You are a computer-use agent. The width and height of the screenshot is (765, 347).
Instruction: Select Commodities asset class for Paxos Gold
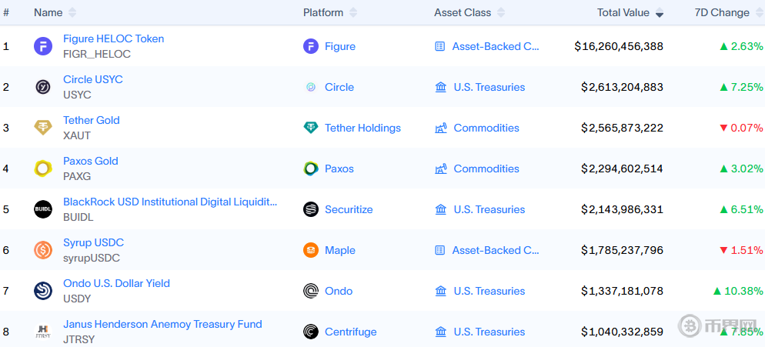click(x=486, y=168)
